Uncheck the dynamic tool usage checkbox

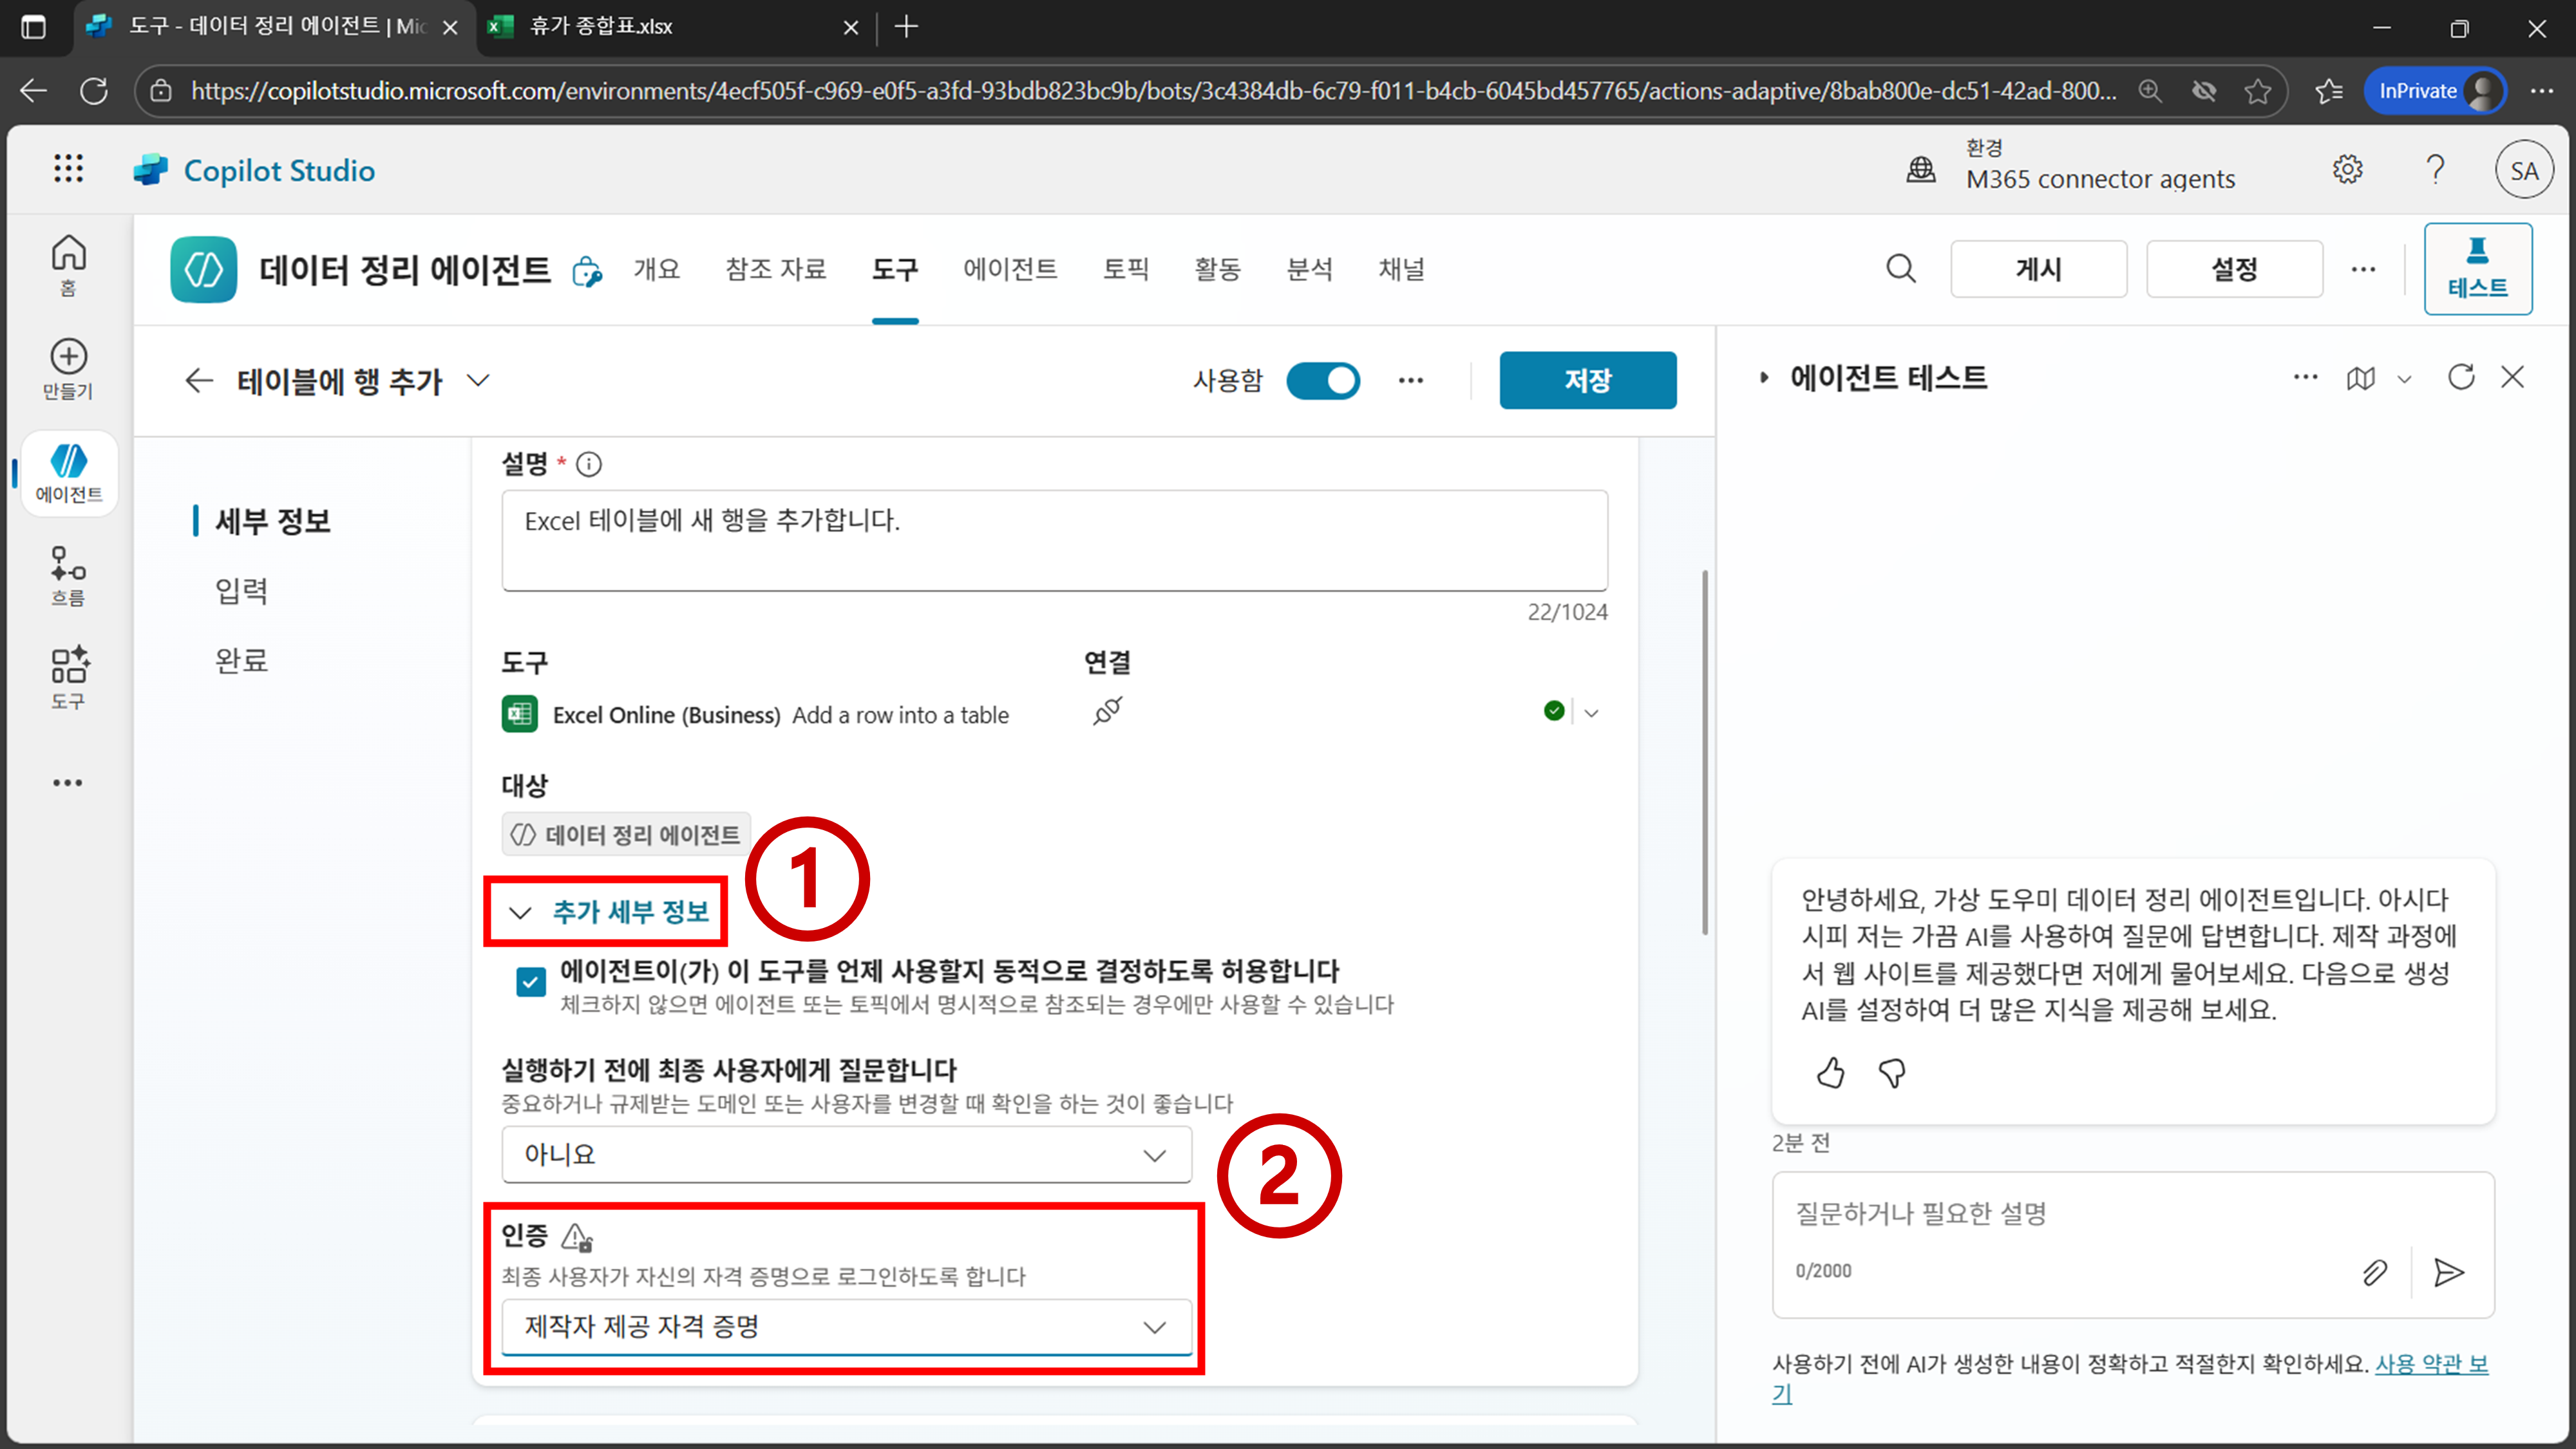(531, 981)
